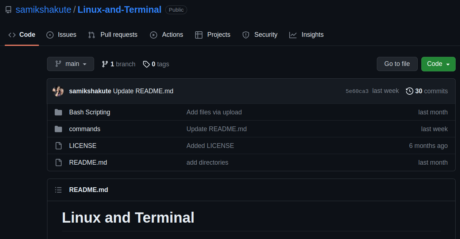460x239 pixels.
Task: Click the commands folder icon
Action: pos(58,129)
